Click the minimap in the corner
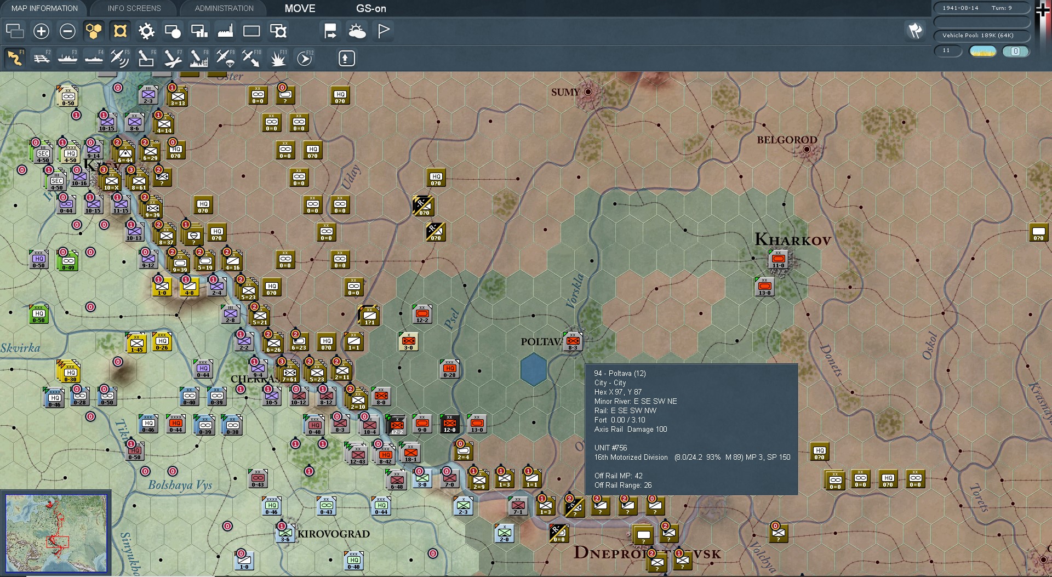Screen dimensions: 1052x577 [x=55, y=534]
